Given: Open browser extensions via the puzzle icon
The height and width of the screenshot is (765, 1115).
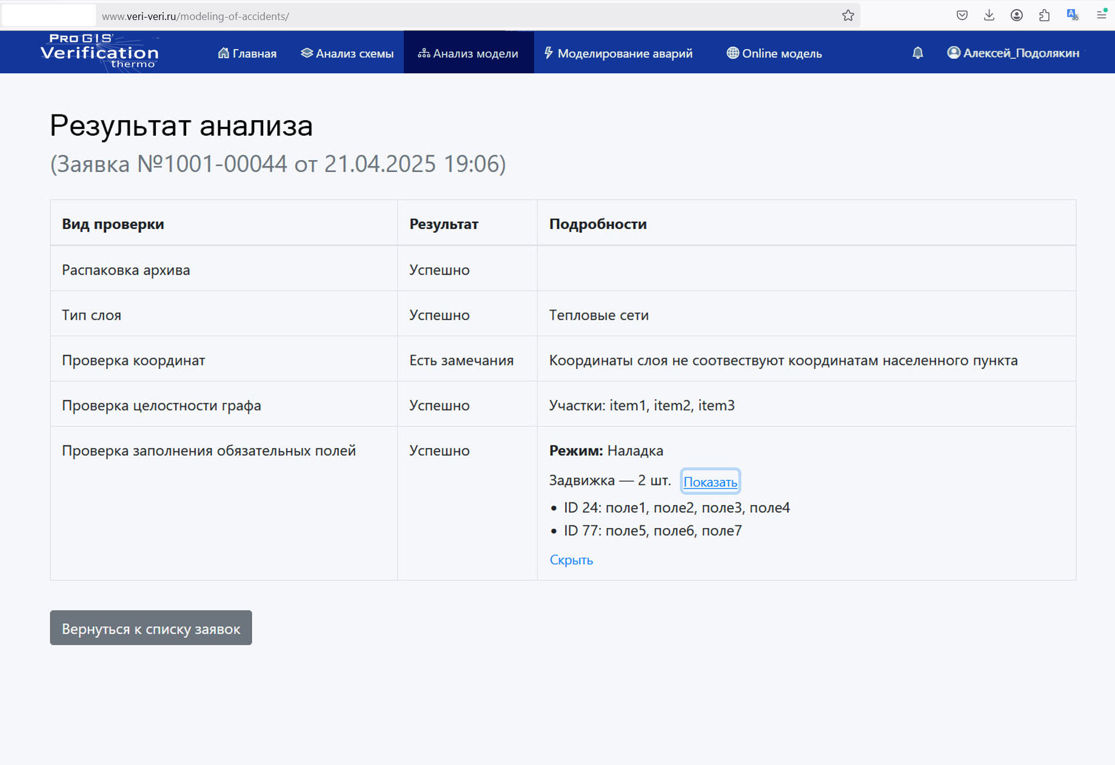Looking at the screenshot, I should pyautogui.click(x=1044, y=15).
